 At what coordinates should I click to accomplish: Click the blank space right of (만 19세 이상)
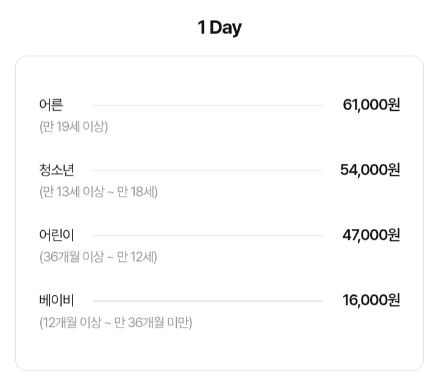pyautogui.click(x=244, y=127)
